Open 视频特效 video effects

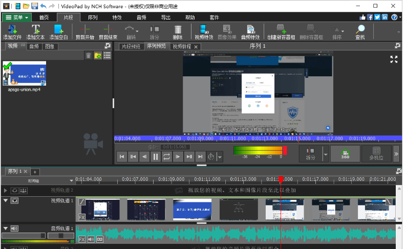point(204,32)
